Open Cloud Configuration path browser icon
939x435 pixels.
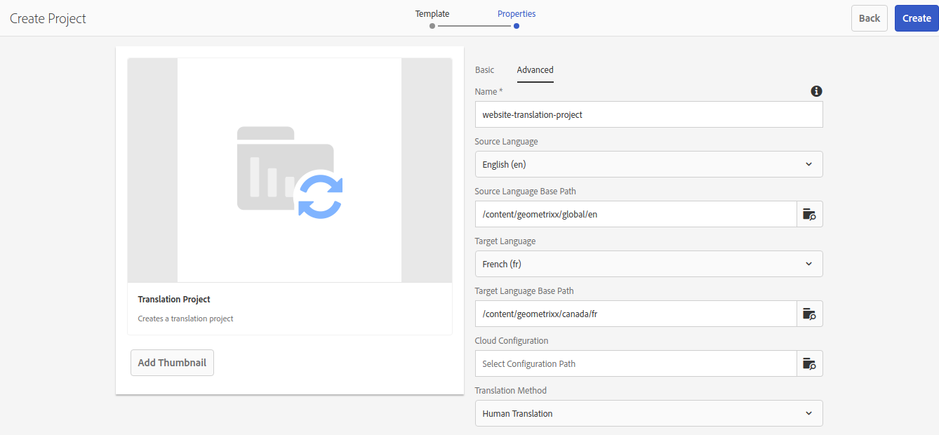(809, 363)
